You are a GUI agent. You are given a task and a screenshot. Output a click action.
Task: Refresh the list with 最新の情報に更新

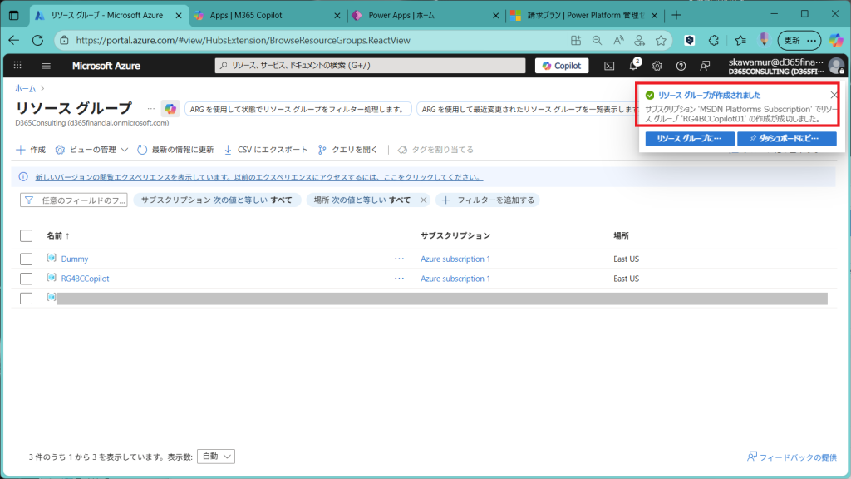(175, 150)
